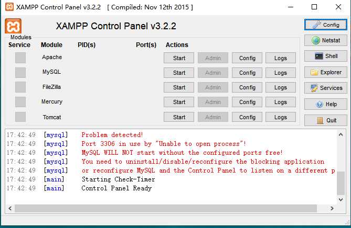
Task: Open Services via the services icon
Action: 325,88
